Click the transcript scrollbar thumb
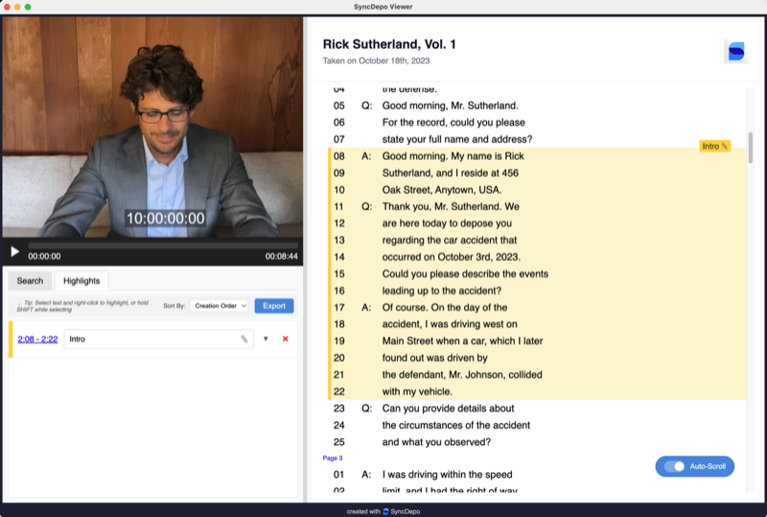This screenshot has height=517, width=767. click(750, 147)
